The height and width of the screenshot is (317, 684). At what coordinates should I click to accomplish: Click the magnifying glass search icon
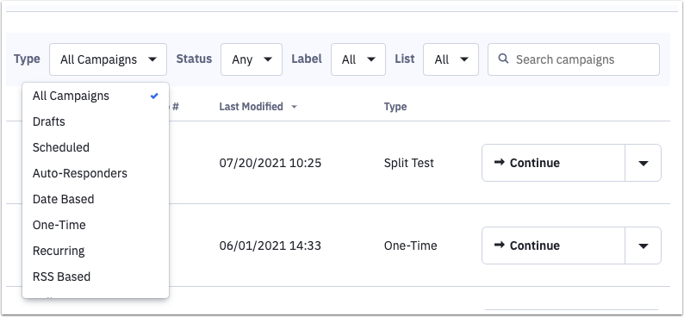(x=503, y=59)
